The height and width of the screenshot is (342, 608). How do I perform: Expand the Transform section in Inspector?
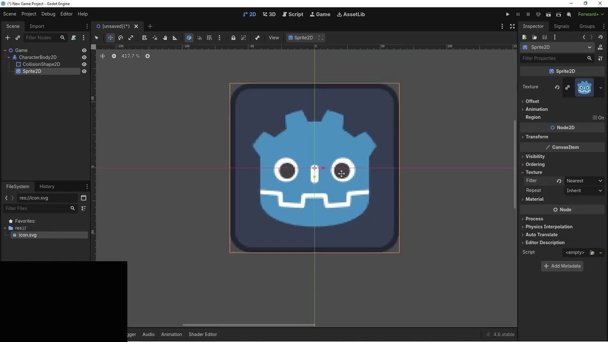coord(536,137)
